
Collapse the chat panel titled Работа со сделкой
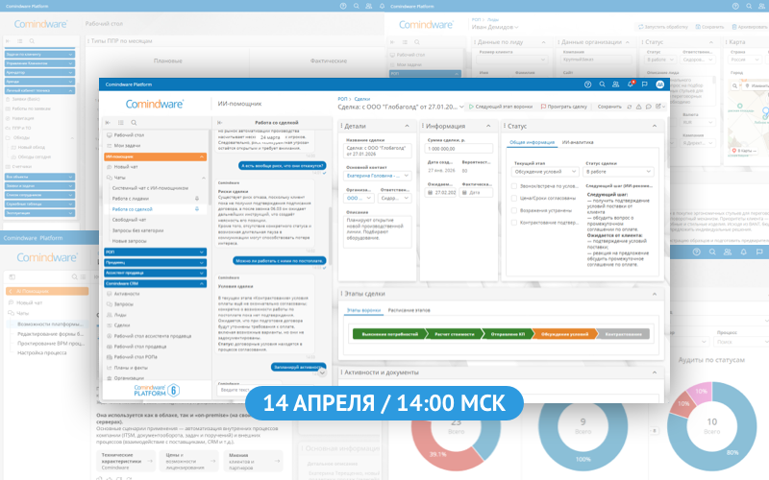(x=220, y=123)
